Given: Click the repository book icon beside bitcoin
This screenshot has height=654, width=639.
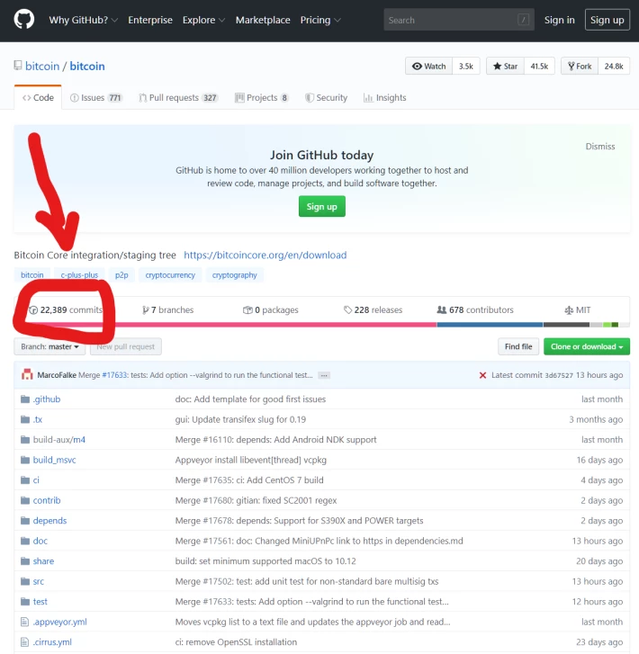Looking at the screenshot, I should point(18,66).
